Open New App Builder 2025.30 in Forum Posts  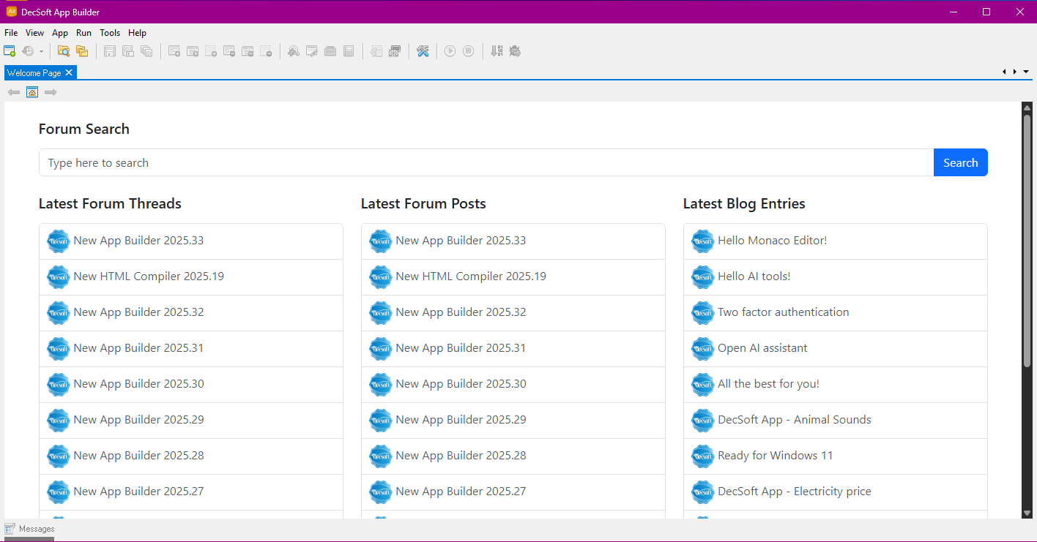pos(513,385)
